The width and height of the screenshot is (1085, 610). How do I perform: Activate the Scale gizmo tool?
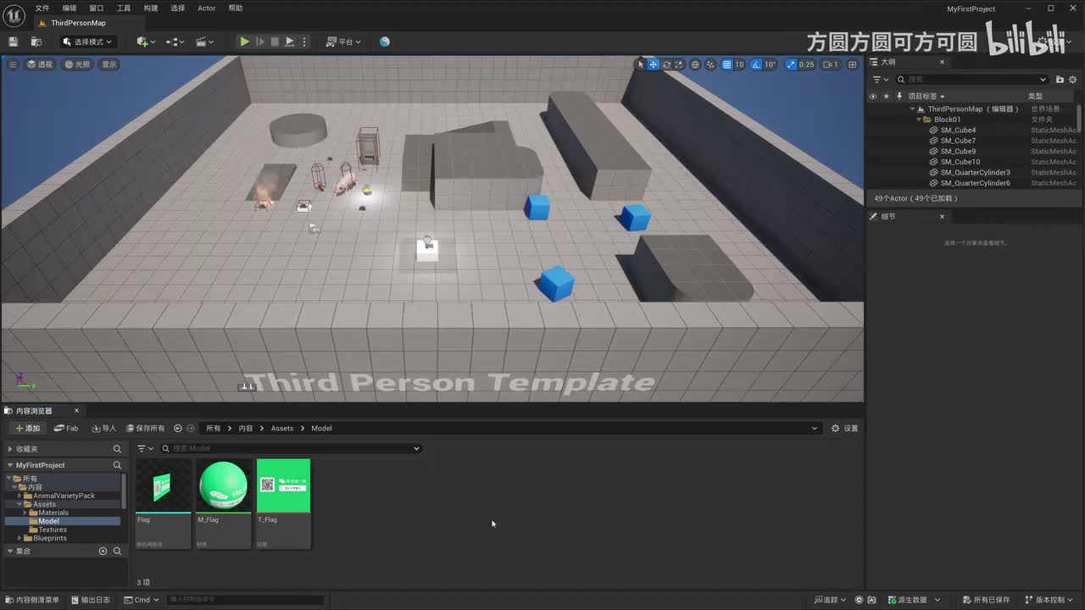pos(679,64)
